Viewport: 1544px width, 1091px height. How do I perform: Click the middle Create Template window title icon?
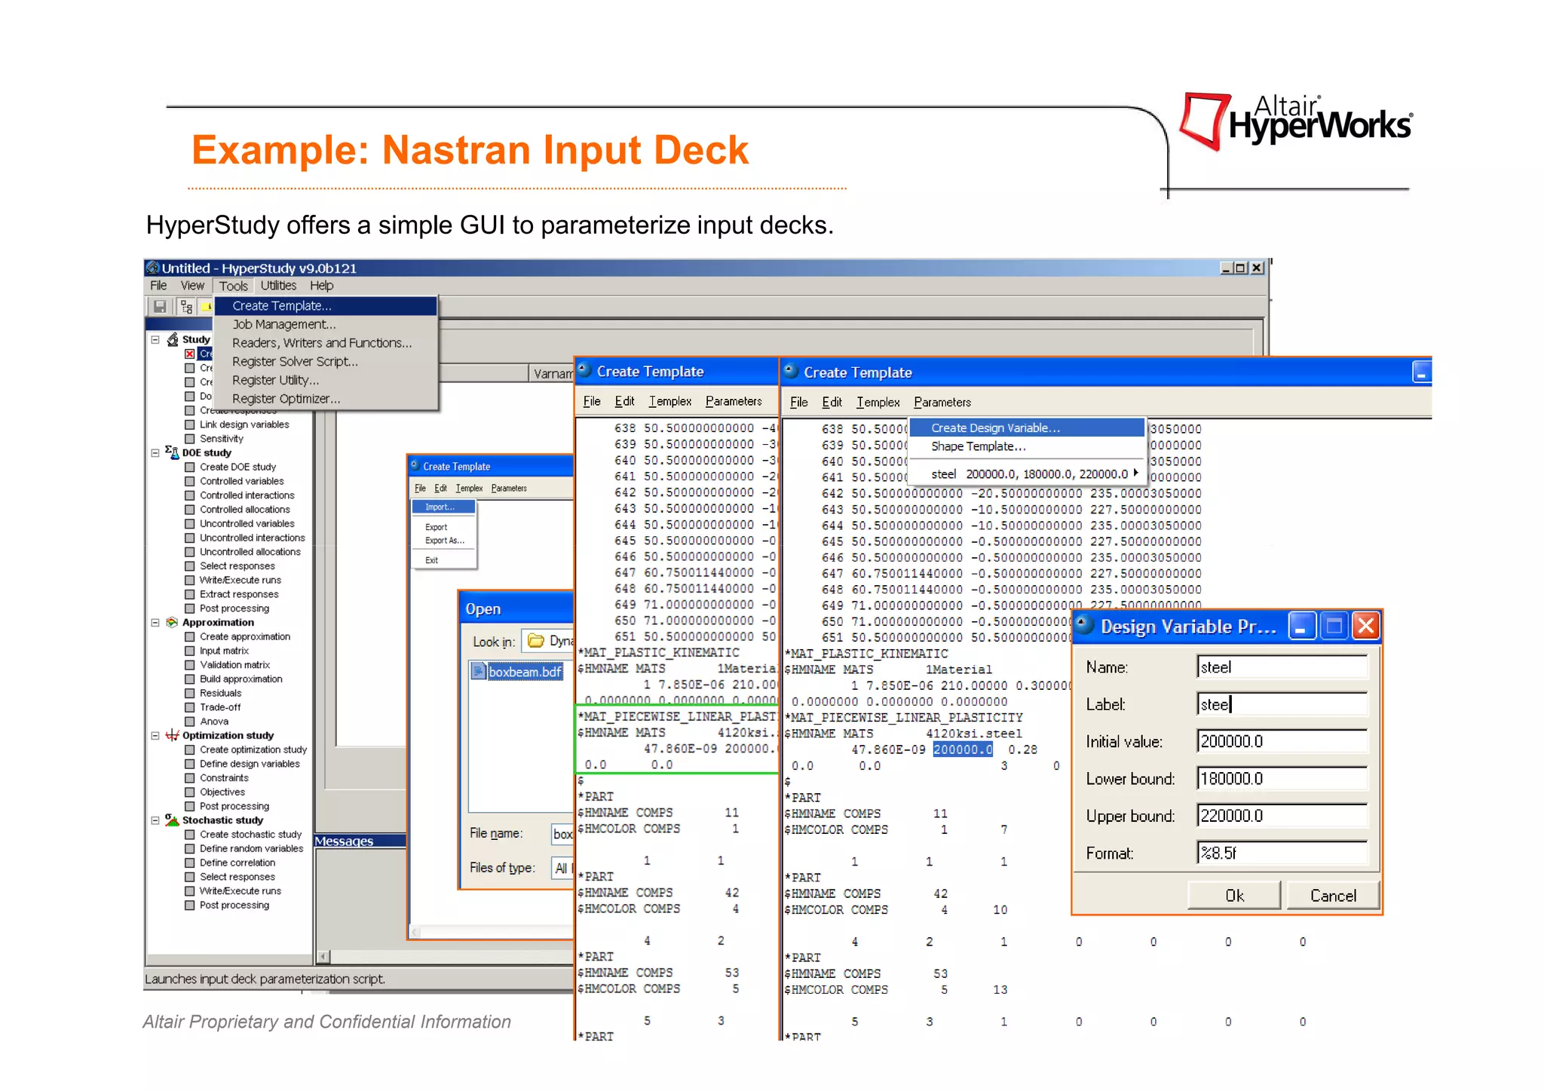point(584,370)
